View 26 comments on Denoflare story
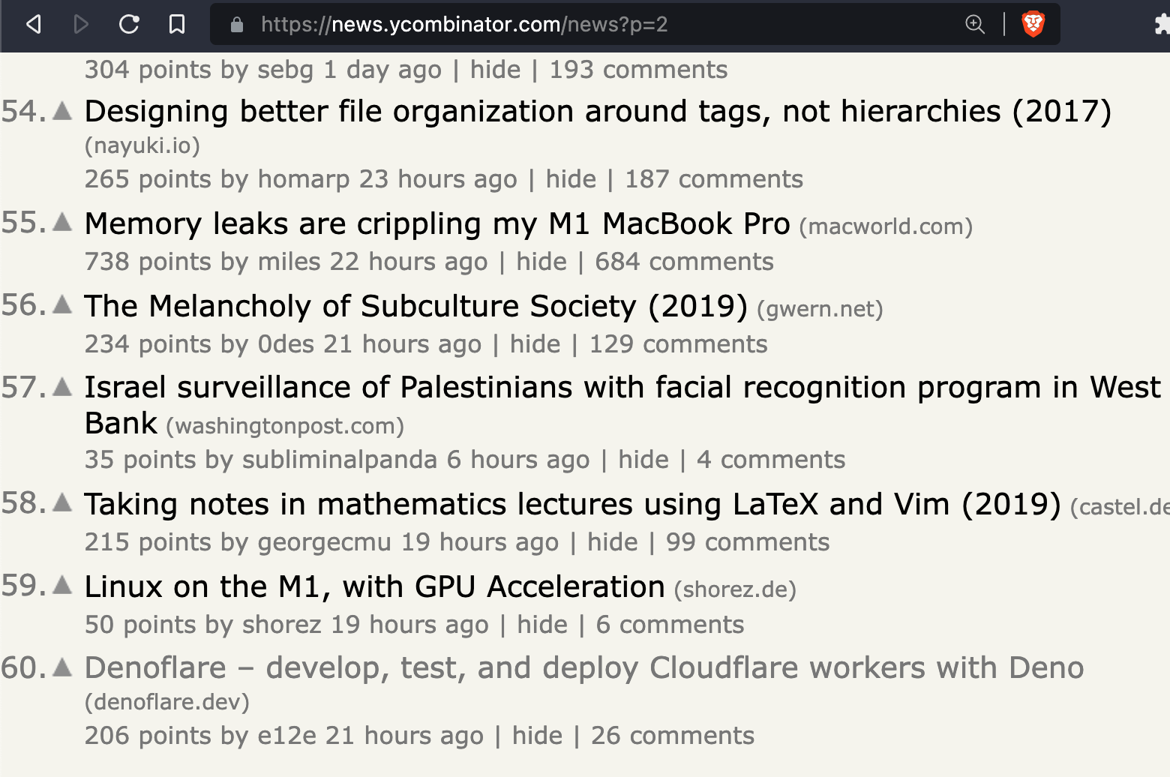Viewport: 1170px width, 777px height. tap(672, 736)
